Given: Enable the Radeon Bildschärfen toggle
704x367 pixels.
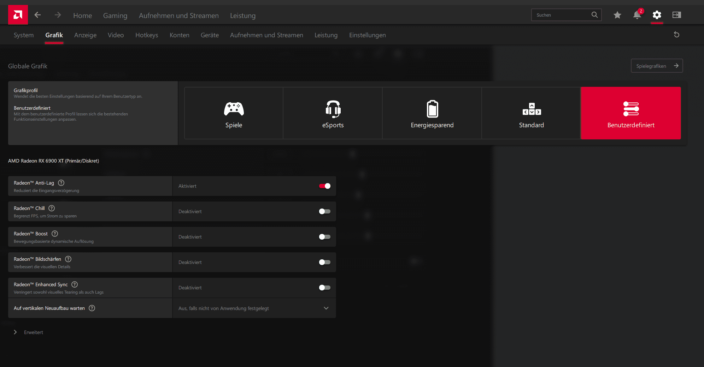Looking at the screenshot, I should 325,262.
